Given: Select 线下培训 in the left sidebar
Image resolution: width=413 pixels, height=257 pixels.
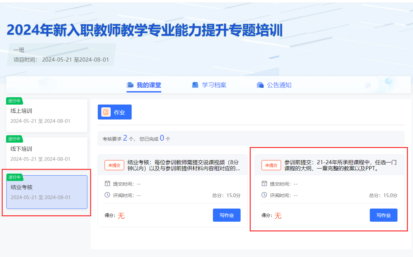Looking at the screenshot, I should tap(47, 154).
